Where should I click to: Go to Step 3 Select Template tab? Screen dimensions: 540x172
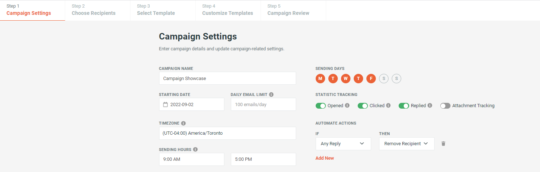pos(163,10)
